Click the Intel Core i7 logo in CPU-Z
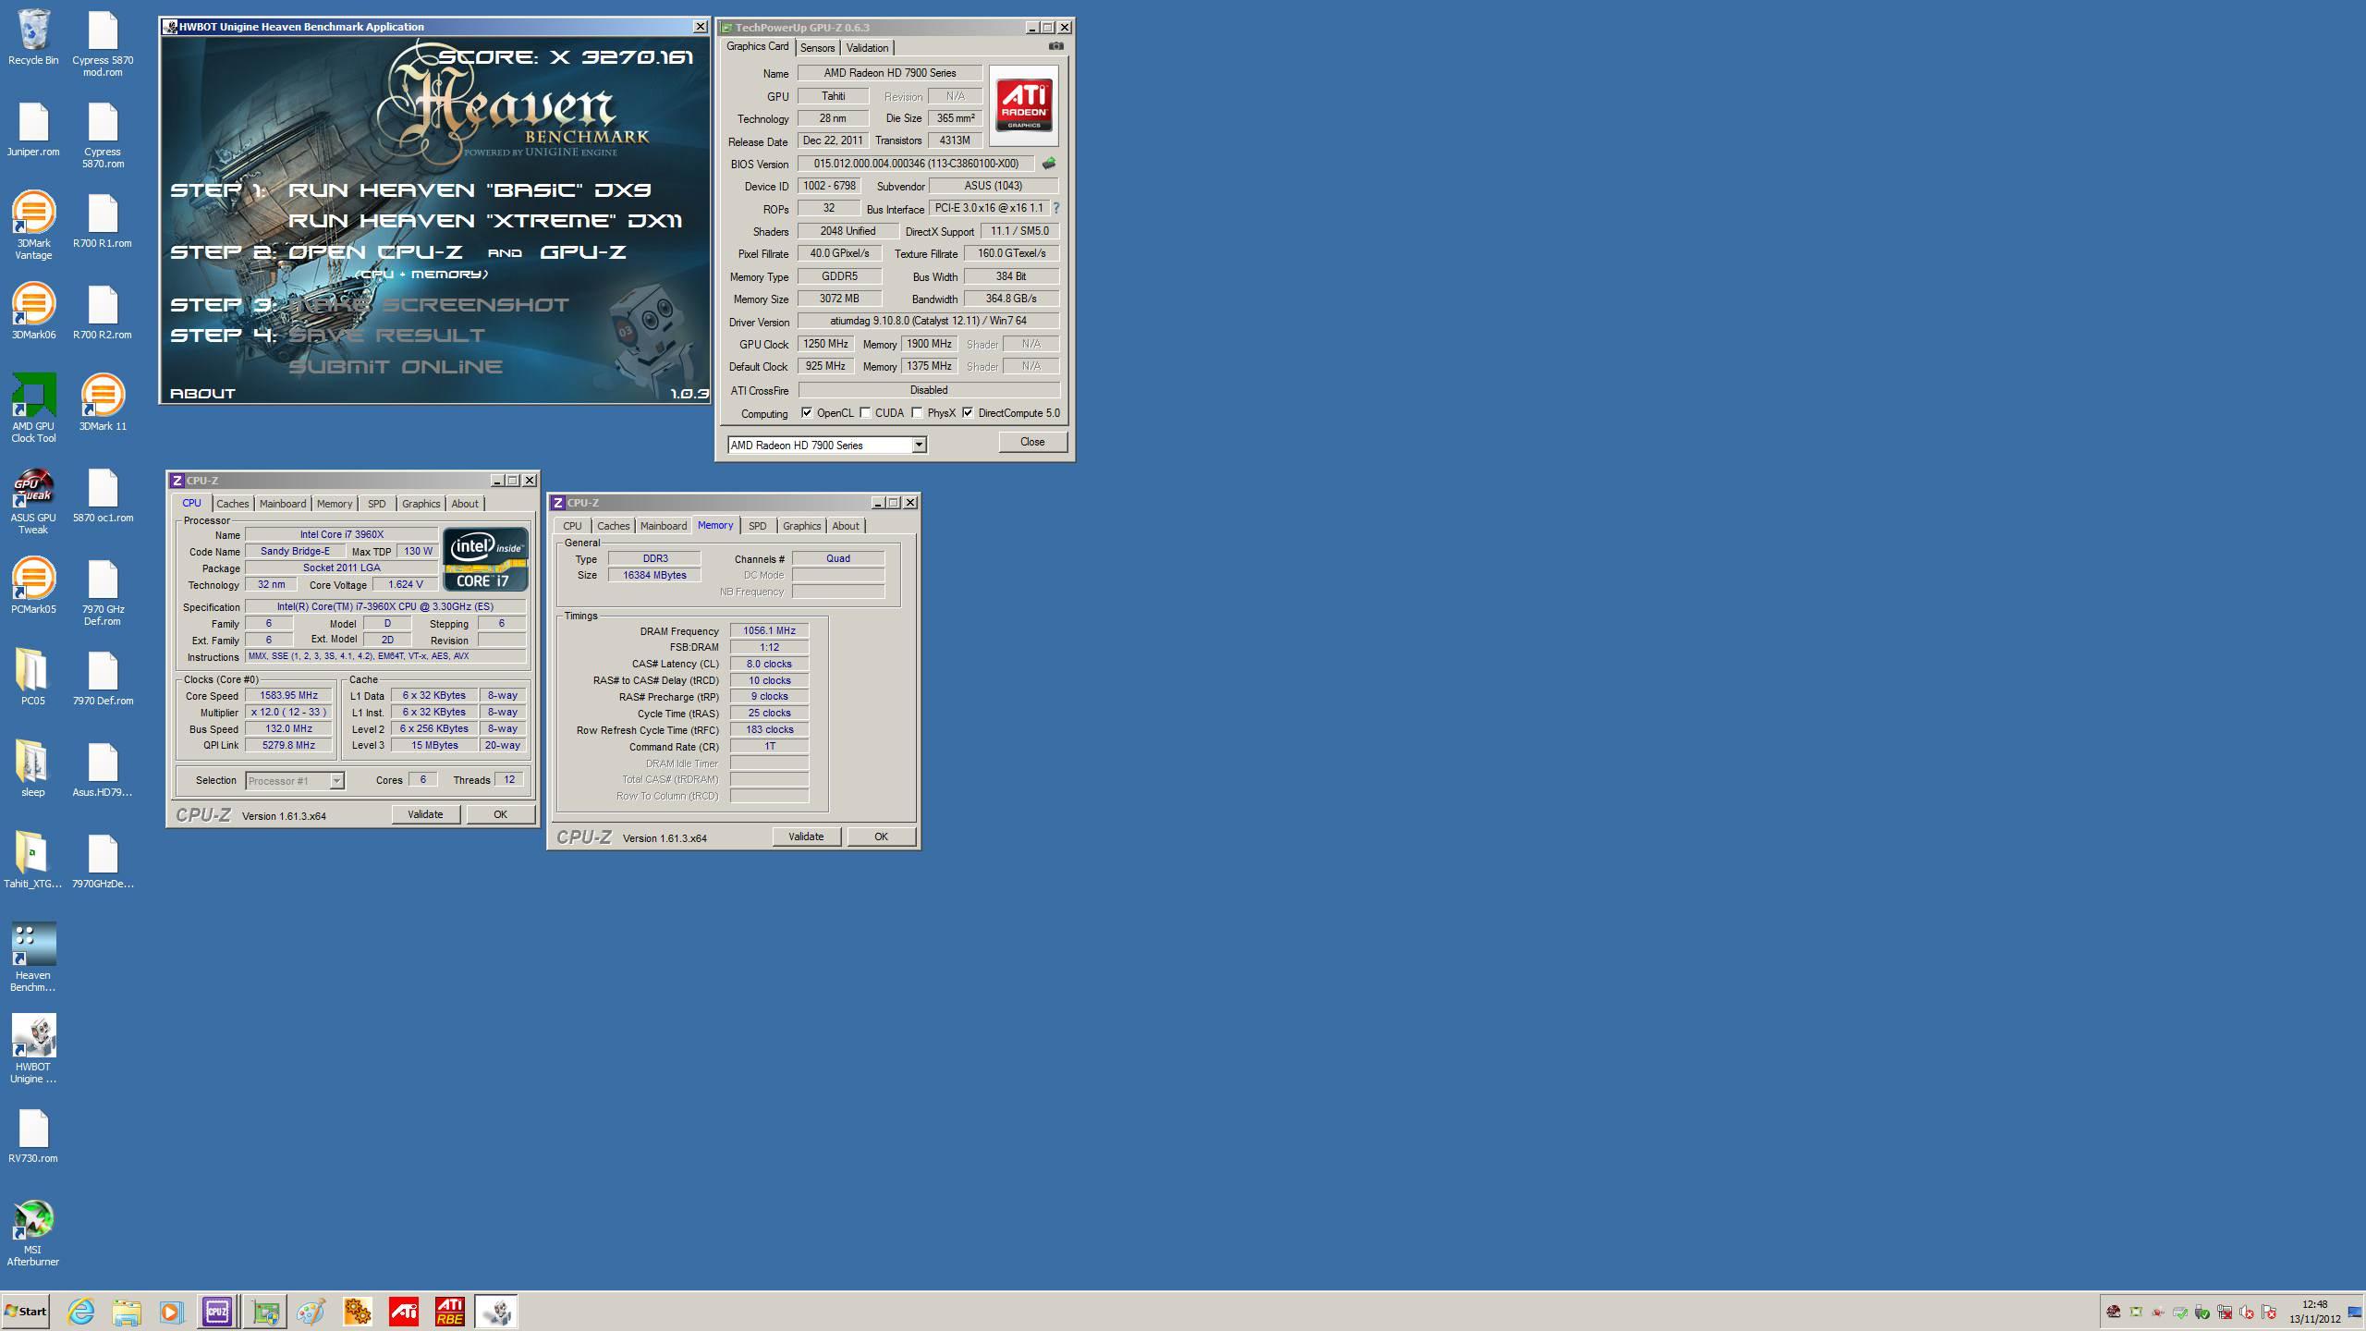The height and width of the screenshot is (1331, 2366). 485,559
